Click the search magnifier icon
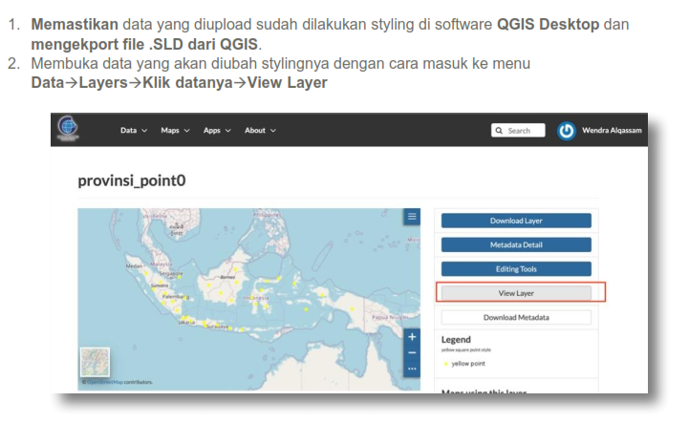Screen dimensions: 689x423 pyautogui.click(x=499, y=131)
